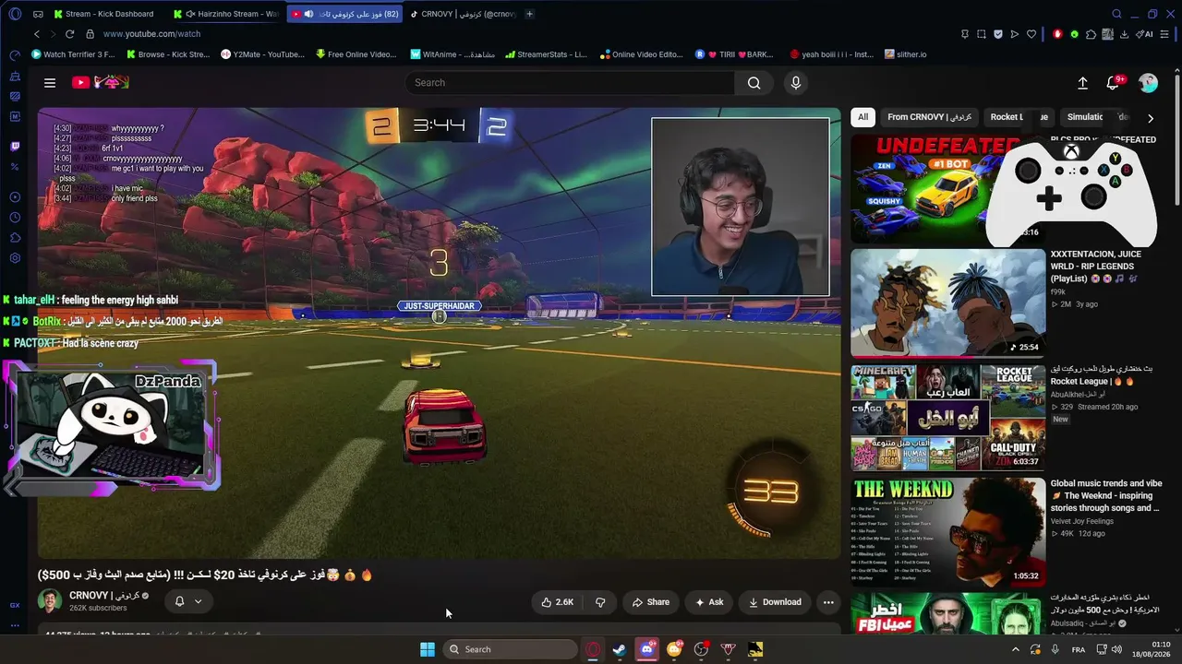Select the All filter chip
Image resolution: width=1182 pixels, height=664 pixels.
863,117
